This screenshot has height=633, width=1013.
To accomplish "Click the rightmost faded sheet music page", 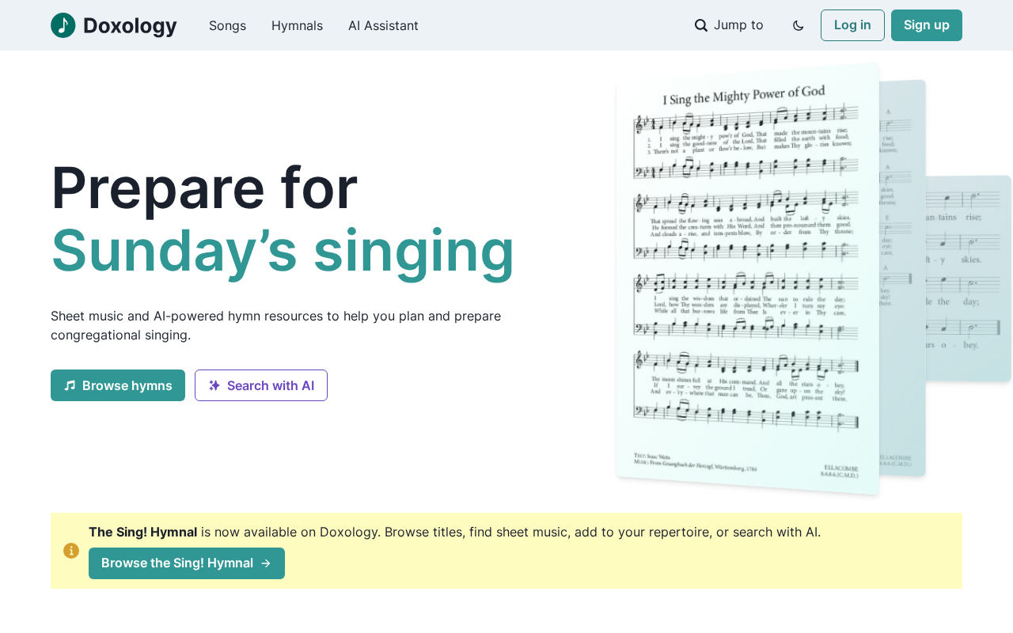I will click(x=969, y=277).
